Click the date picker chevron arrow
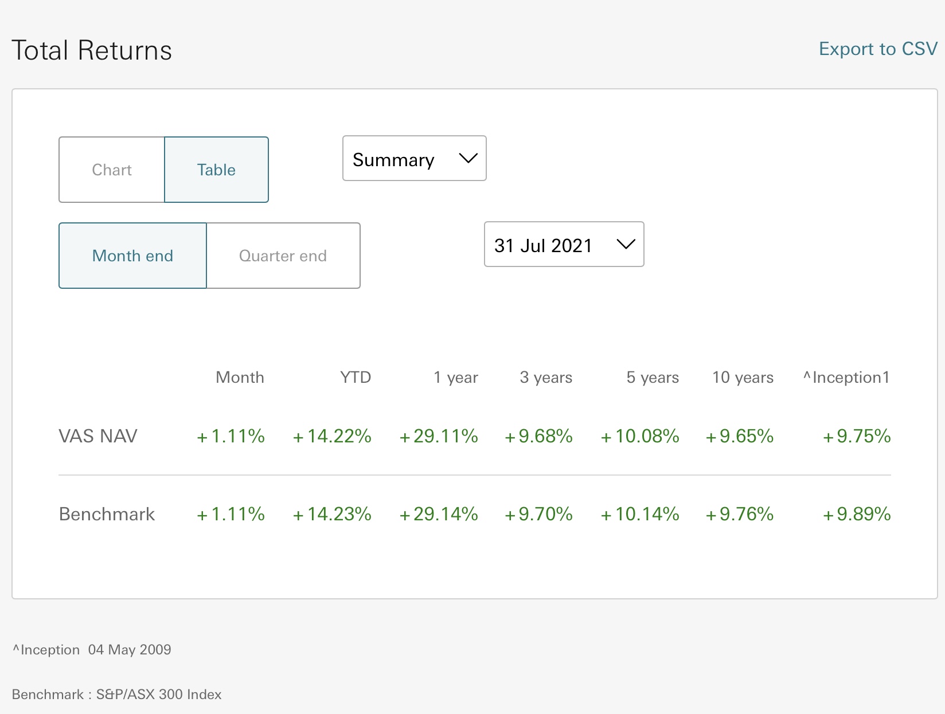Viewport: 945px width, 714px height. pyautogui.click(x=625, y=244)
